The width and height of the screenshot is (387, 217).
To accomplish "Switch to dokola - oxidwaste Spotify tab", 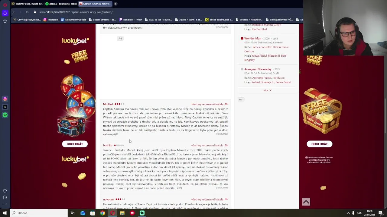I will click(61, 4).
